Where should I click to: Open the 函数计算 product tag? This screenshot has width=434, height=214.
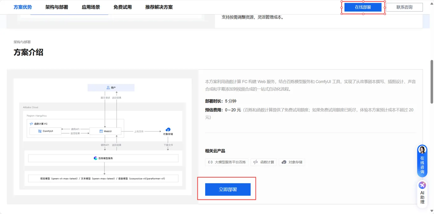[x=264, y=162]
